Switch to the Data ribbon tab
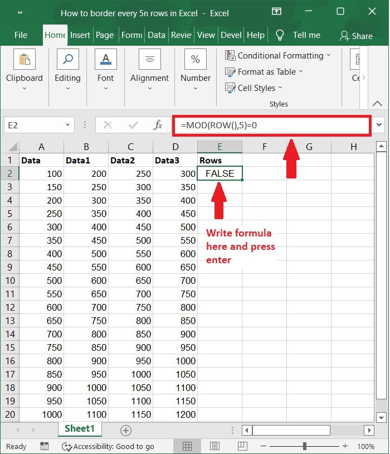This screenshot has width=390, height=454. (x=156, y=35)
